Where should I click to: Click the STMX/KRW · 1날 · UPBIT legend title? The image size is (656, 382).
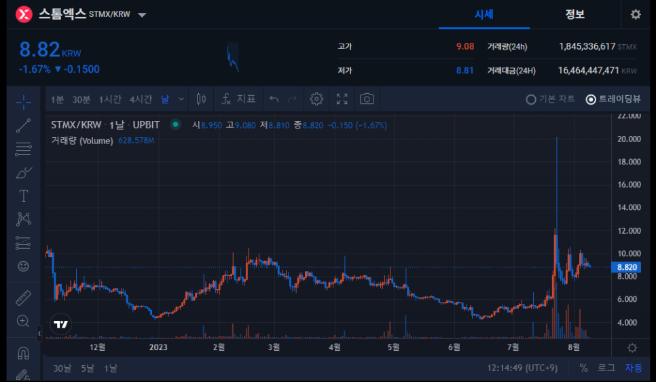105,125
